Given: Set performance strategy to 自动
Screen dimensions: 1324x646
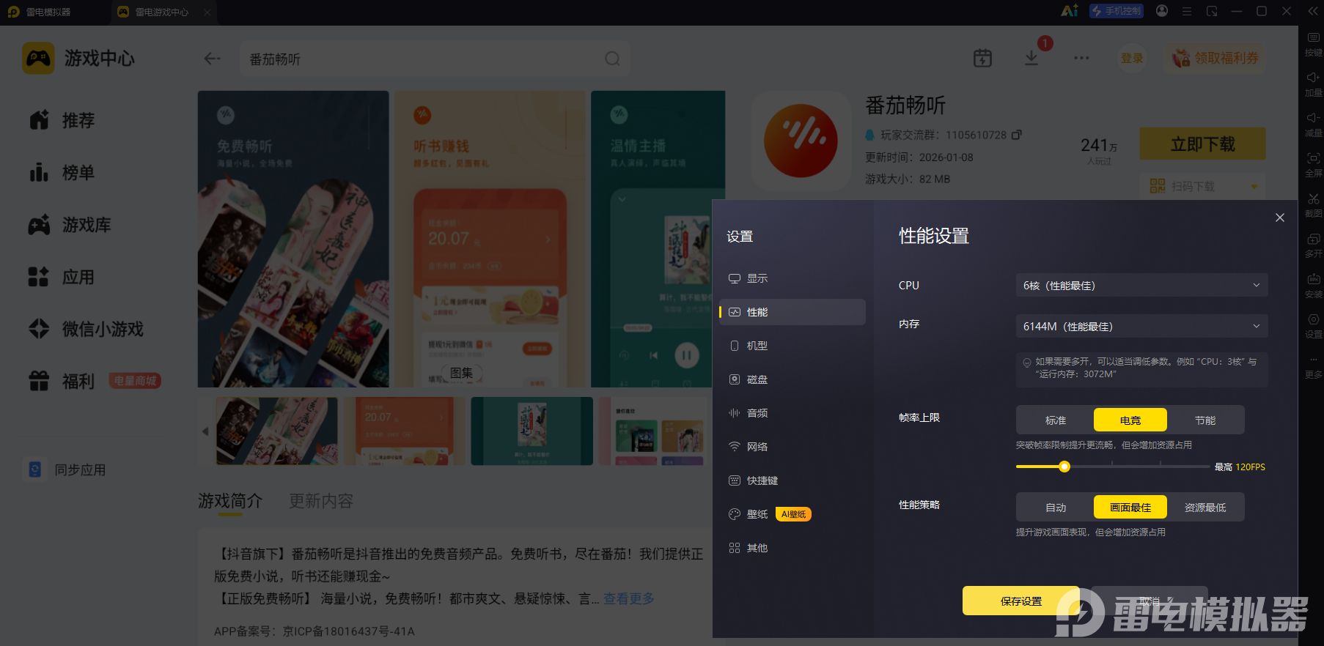Looking at the screenshot, I should click(1056, 508).
